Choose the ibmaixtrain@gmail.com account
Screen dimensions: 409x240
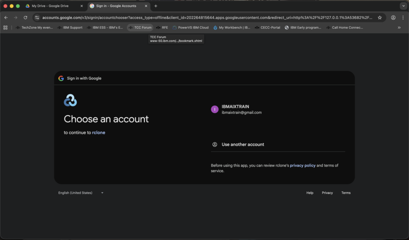242,110
